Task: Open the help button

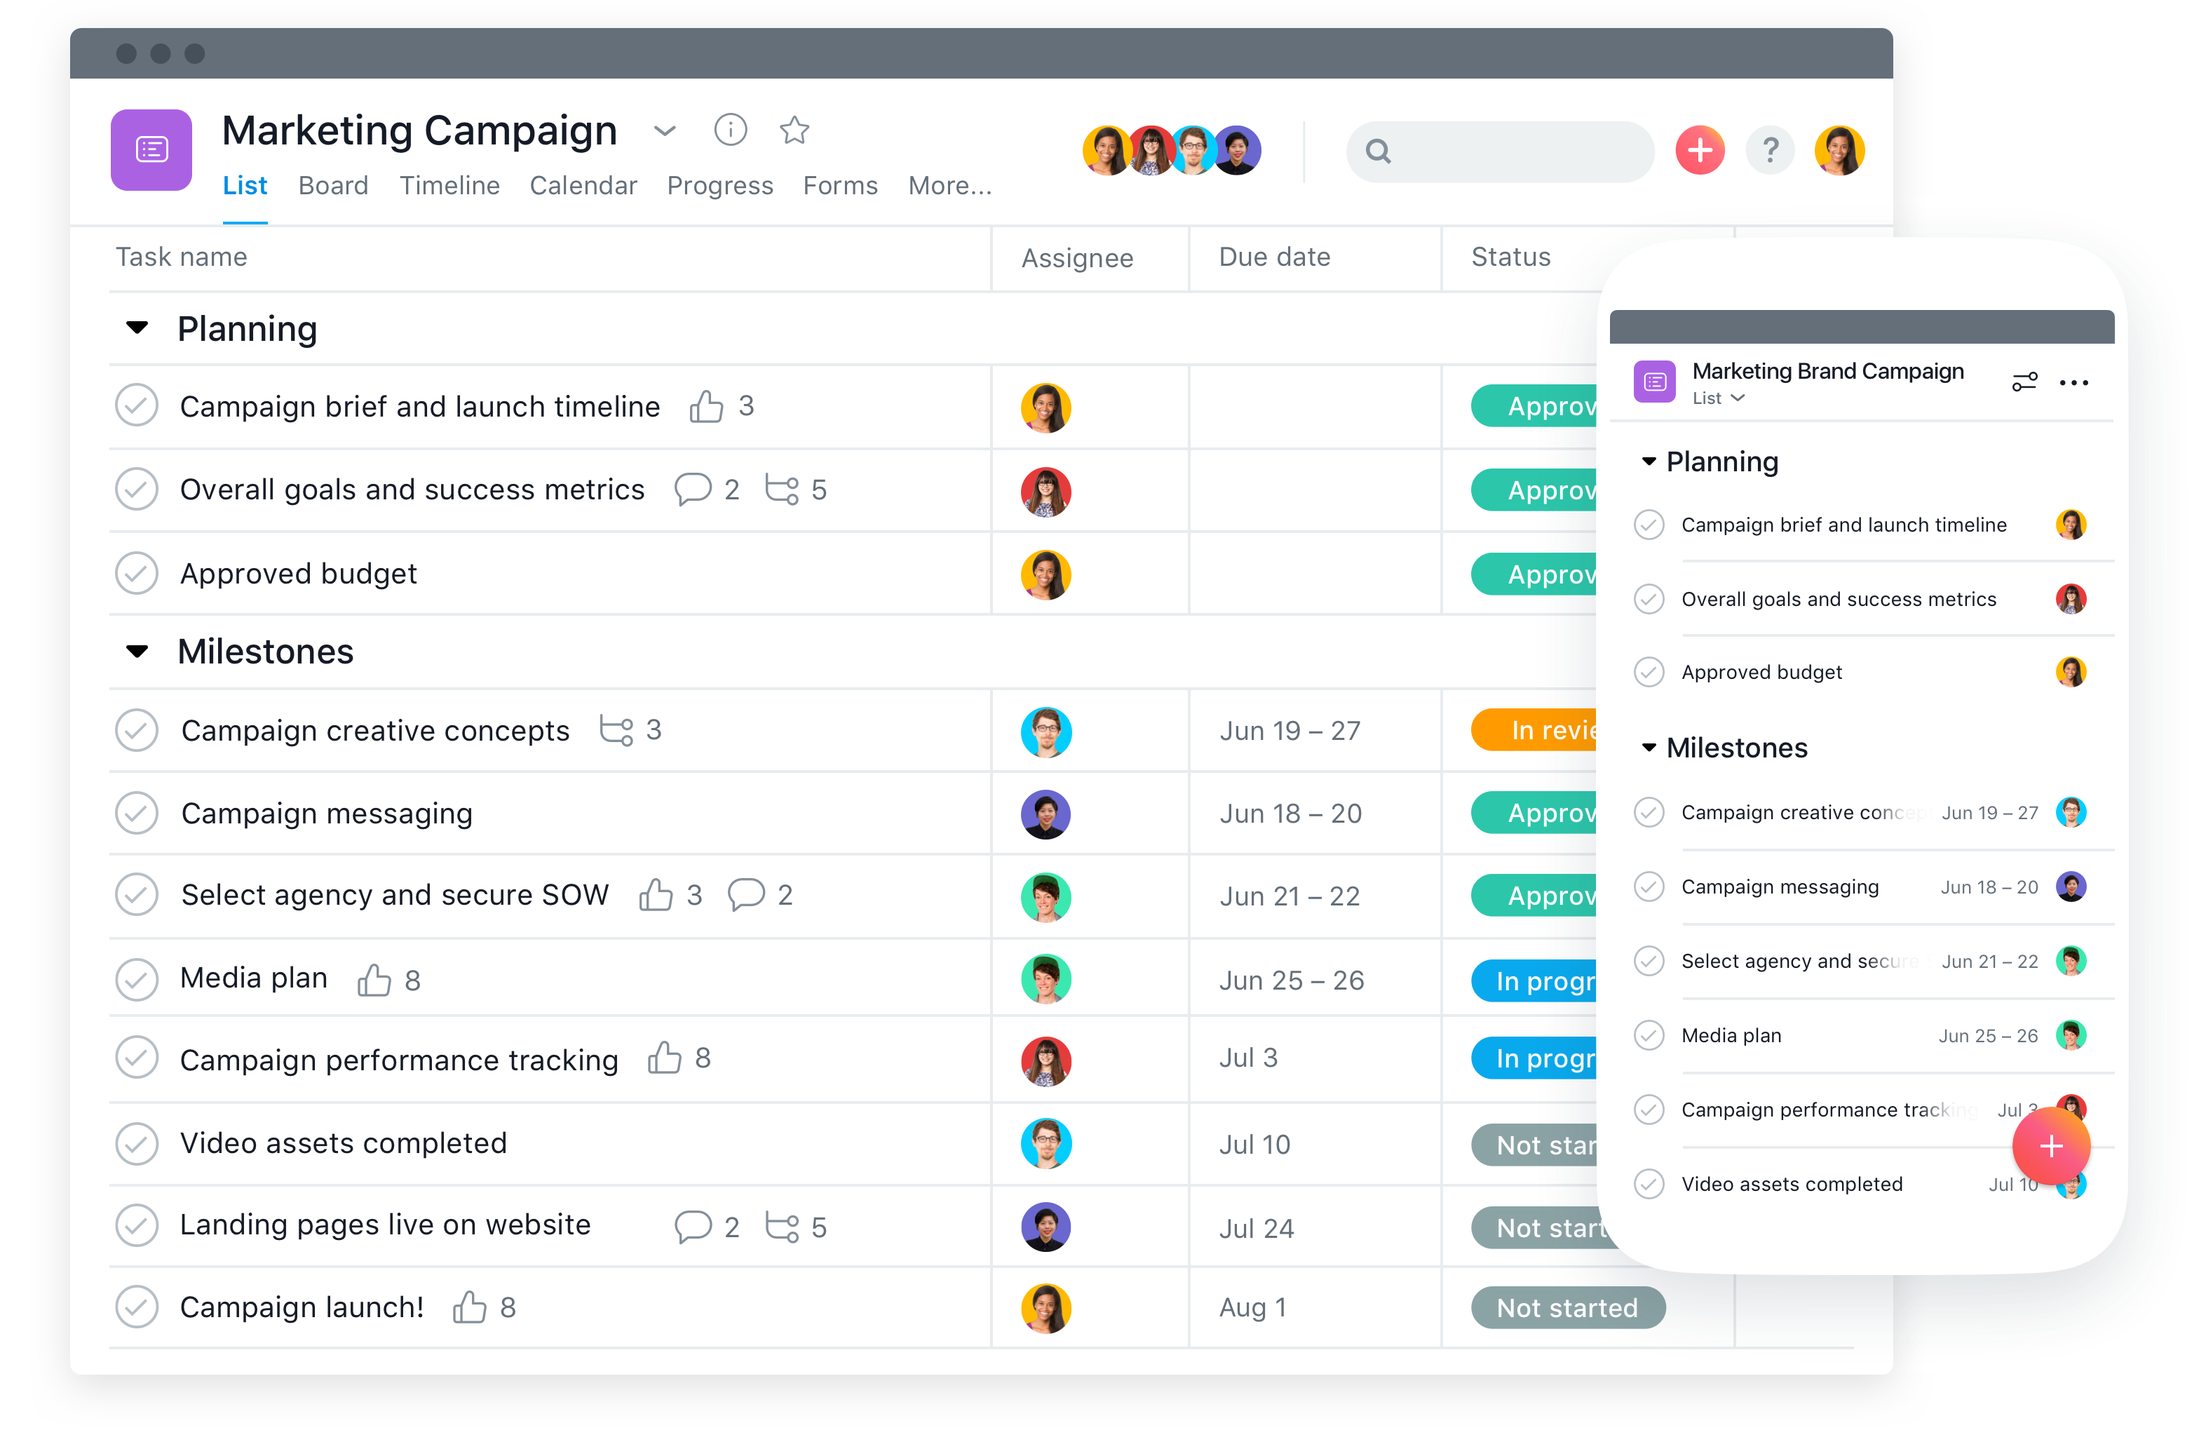Action: [x=1769, y=150]
